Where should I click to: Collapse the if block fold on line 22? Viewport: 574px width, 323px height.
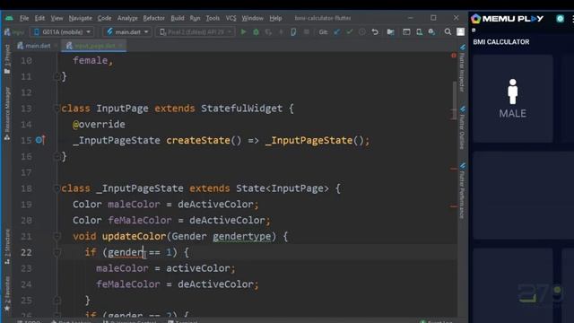pyautogui.click(x=57, y=252)
